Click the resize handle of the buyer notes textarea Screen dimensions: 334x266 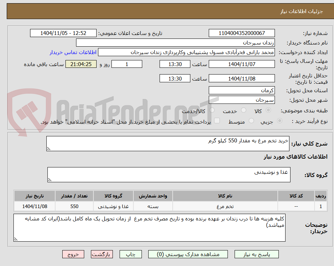[x=16, y=239]
